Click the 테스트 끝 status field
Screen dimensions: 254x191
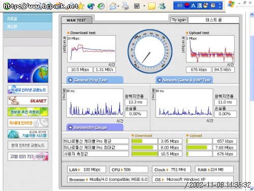(x=213, y=20)
